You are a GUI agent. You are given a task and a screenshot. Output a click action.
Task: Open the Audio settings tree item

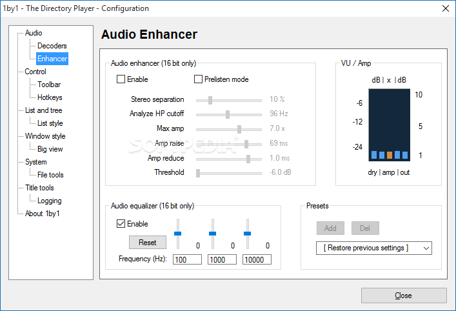tap(34, 33)
